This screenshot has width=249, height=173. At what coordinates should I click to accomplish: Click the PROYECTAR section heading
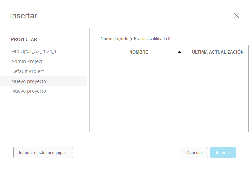click(24, 39)
